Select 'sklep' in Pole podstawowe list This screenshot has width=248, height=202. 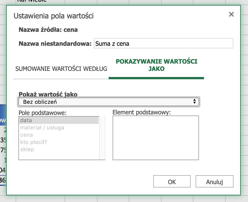(59, 149)
